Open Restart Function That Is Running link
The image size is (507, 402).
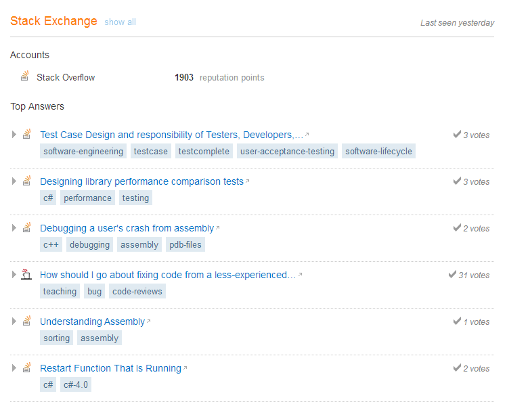110,368
